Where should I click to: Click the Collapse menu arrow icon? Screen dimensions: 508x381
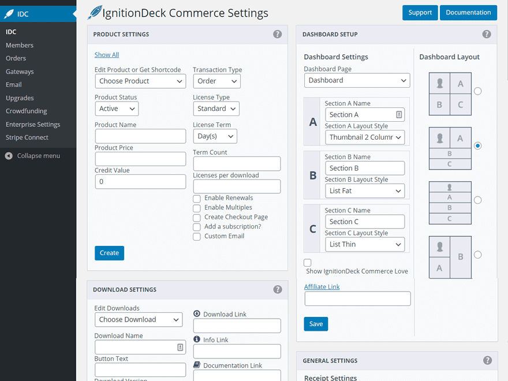point(9,156)
